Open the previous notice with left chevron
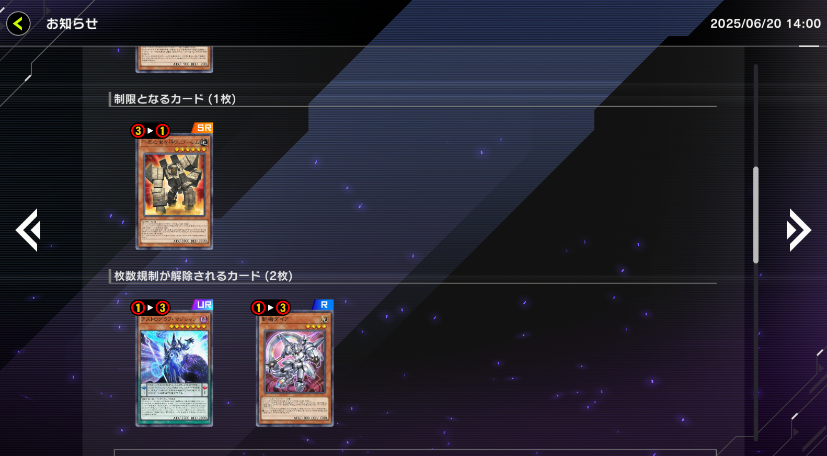 pyautogui.click(x=28, y=230)
